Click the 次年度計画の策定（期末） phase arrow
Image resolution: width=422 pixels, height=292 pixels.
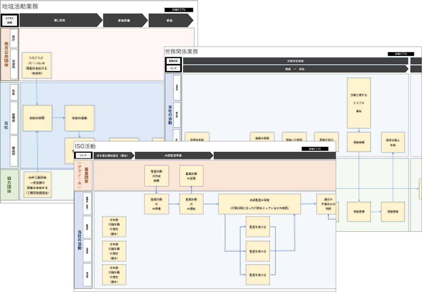[113, 156]
